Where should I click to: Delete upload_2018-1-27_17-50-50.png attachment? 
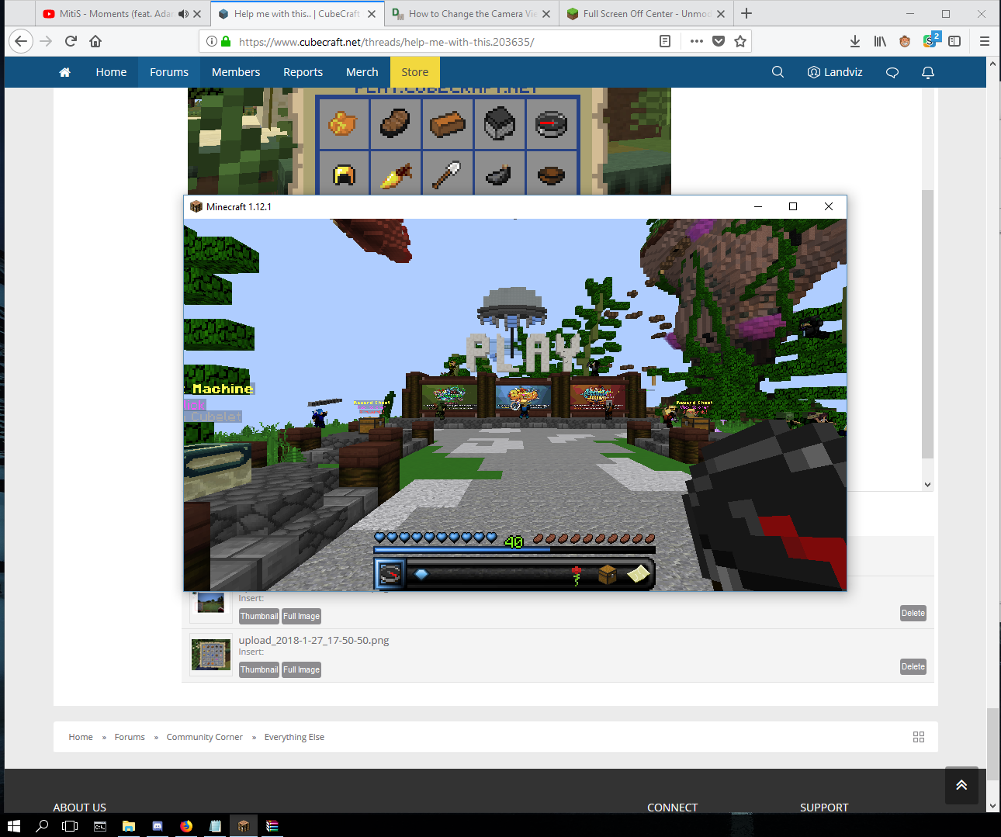(x=913, y=666)
